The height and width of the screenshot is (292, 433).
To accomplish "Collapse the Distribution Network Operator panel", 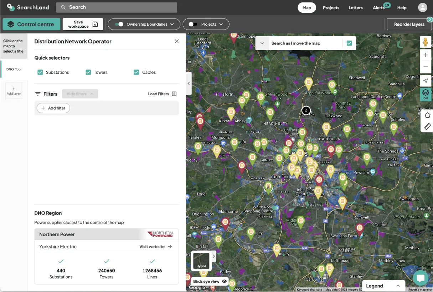I will (176, 41).
